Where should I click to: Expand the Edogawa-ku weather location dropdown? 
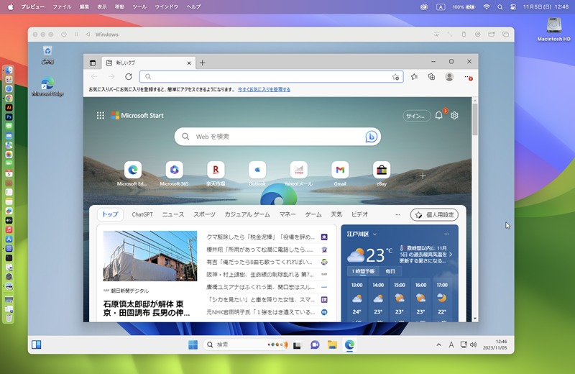pyautogui.click(x=374, y=234)
